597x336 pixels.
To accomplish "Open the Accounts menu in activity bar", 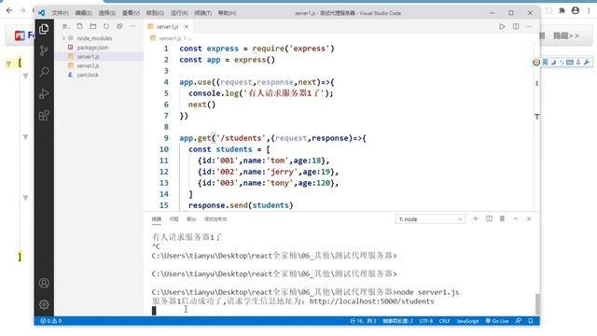I will 44,283.
